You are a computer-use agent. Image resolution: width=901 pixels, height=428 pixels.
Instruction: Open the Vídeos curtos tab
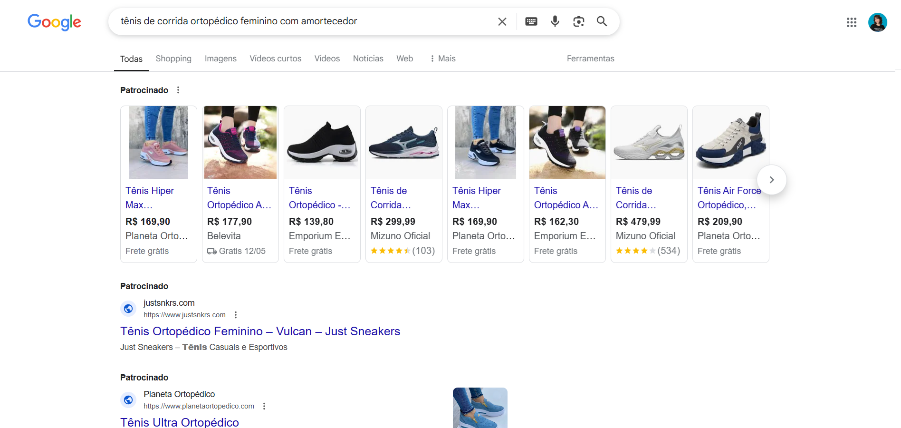pos(276,58)
